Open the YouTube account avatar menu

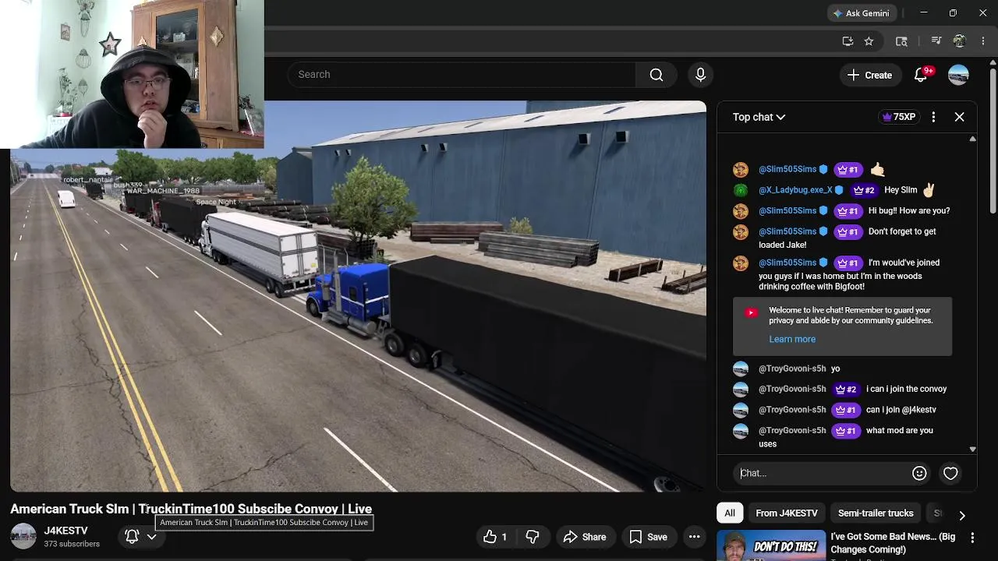958,75
